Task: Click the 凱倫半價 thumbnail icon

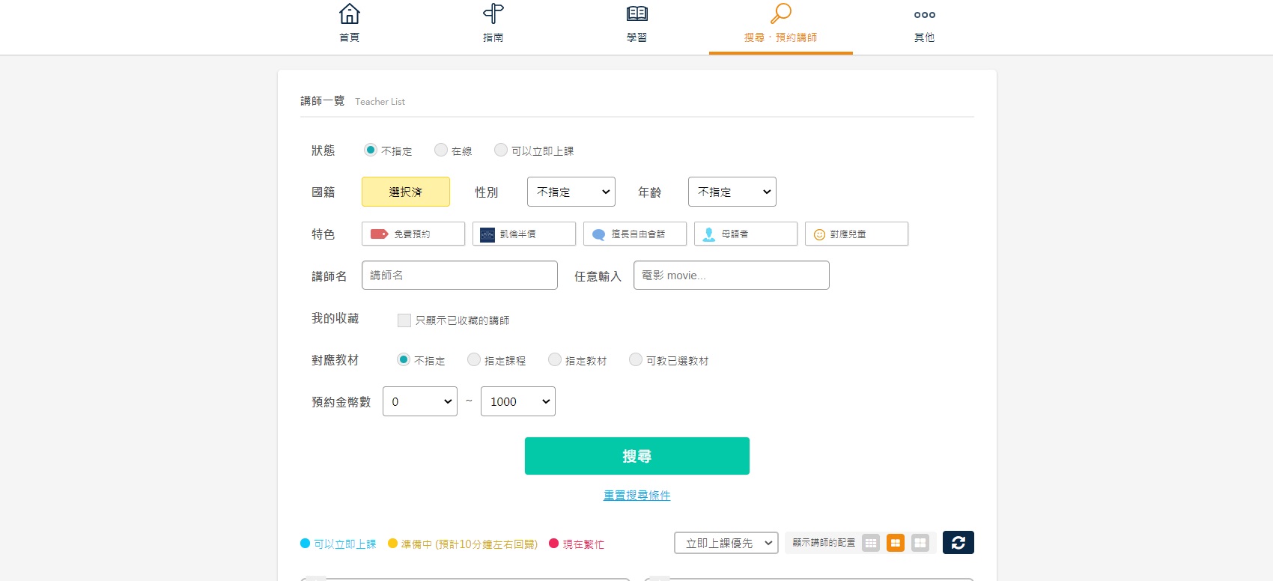Action: [487, 234]
